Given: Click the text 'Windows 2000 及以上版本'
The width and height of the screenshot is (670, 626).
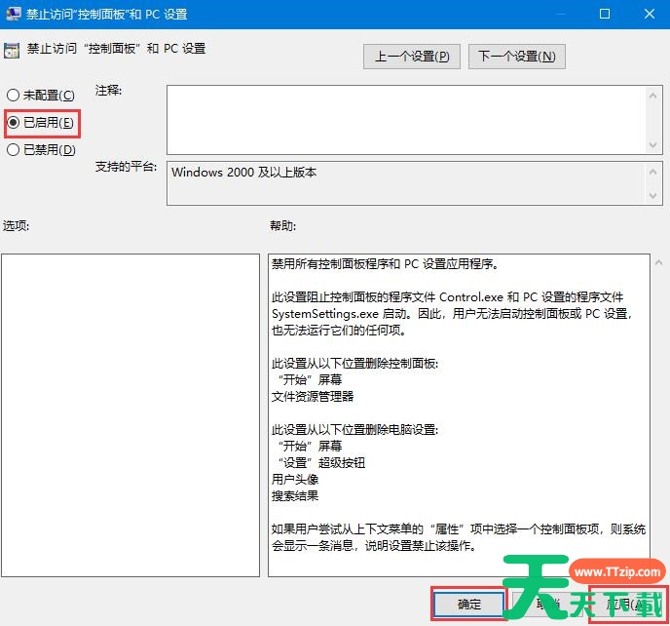Looking at the screenshot, I should pyautogui.click(x=243, y=173).
